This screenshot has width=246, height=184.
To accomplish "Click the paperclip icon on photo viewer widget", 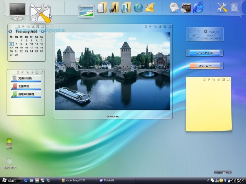I will [155, 27].
